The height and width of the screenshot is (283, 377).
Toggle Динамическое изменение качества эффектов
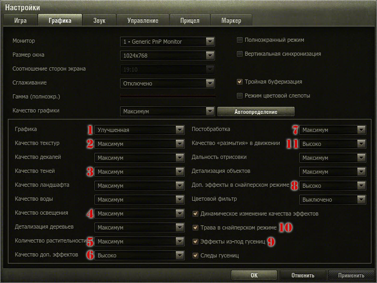pyautogui.click(x=195, y=214)
